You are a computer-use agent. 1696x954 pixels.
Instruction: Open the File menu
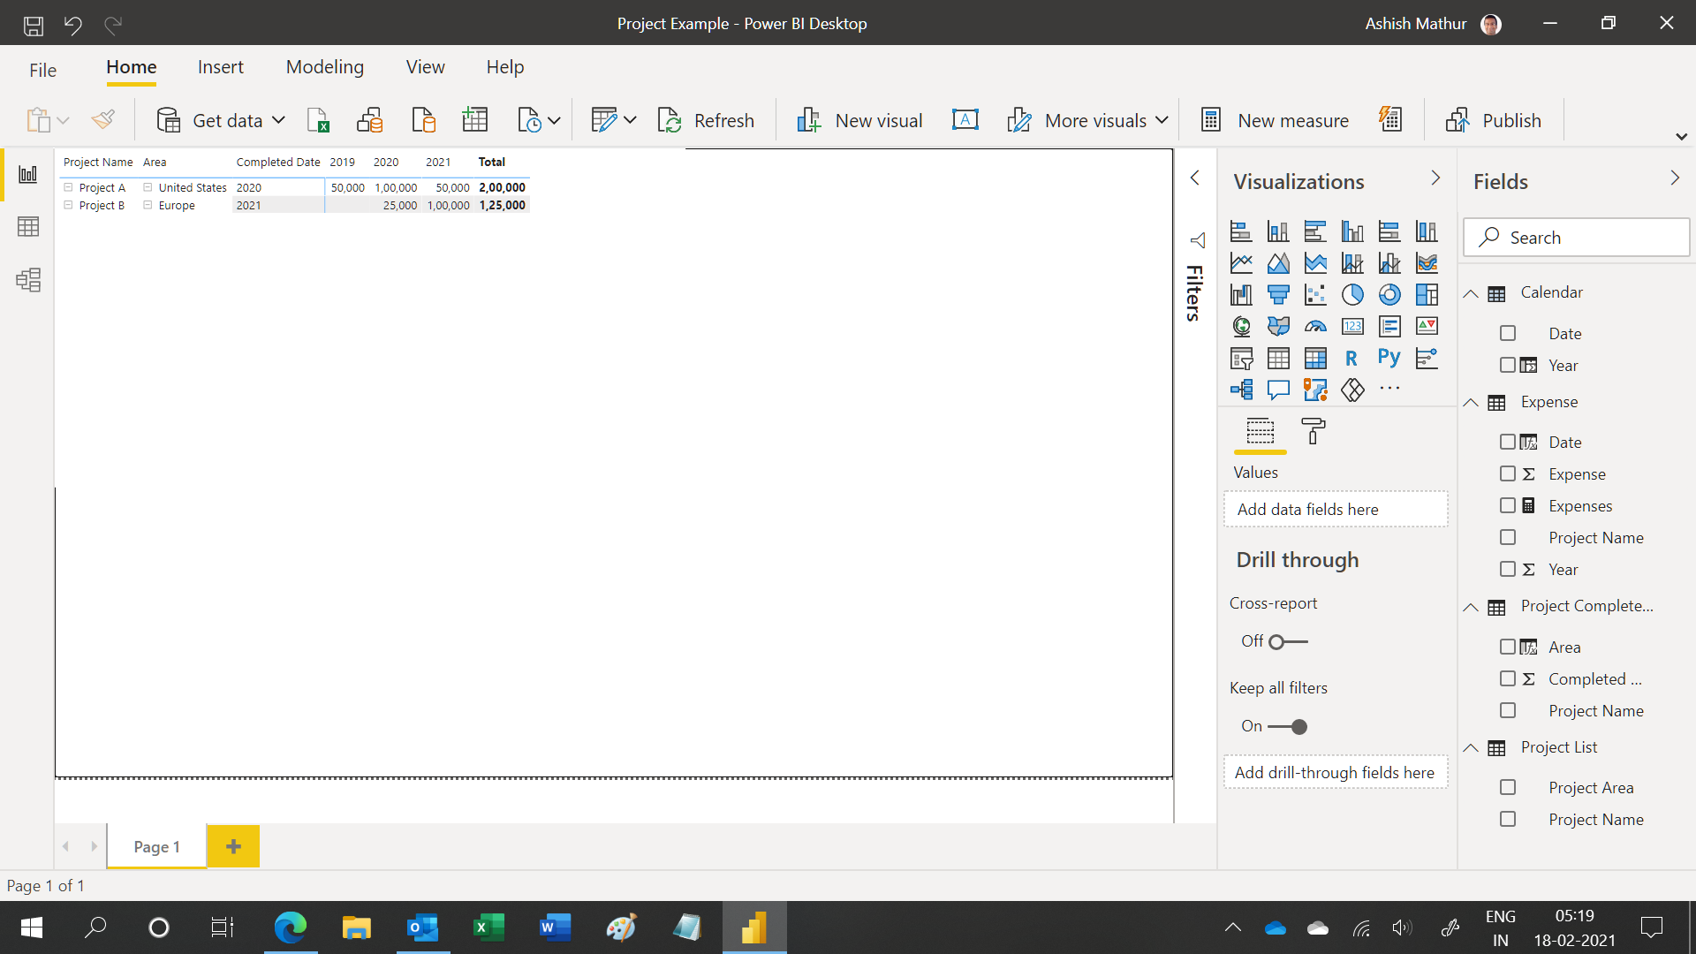point(42,70)
